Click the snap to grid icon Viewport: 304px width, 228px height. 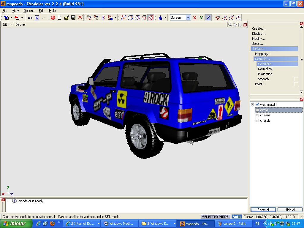[238, 18]
